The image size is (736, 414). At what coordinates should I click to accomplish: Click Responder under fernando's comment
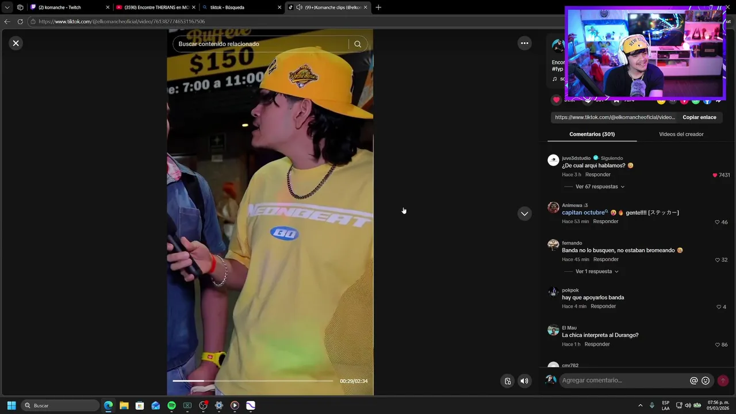tap(605, 259)
